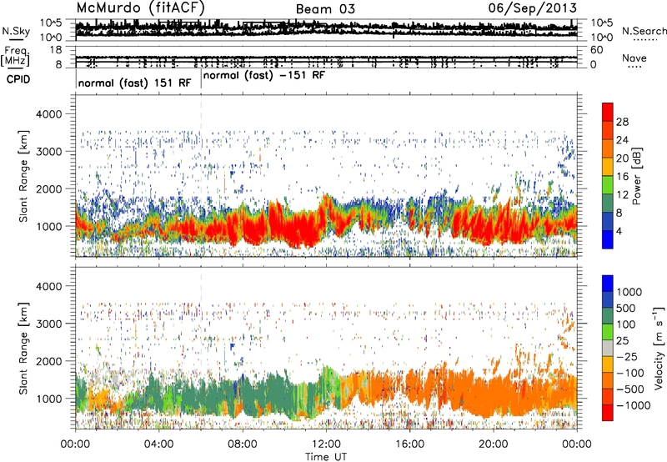Click the 'Time UT' axis title

(326, 457)
